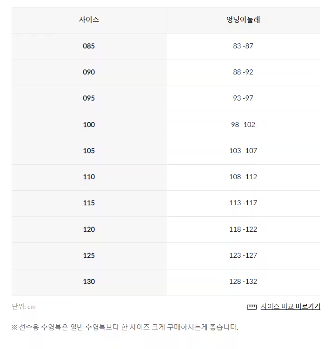Click the 선수용 수영복 sizing note text
Image resolution: width=331 pixels, height=349 pixels.
(125, 327)
